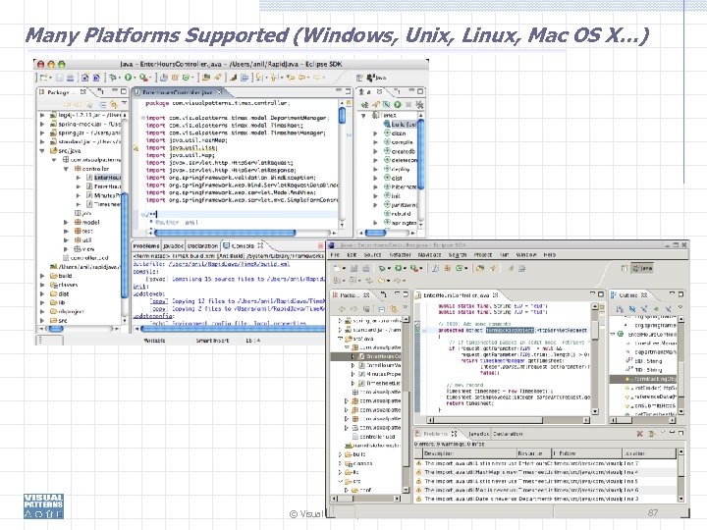707x530 pixels.
Task: Click New wizard icon in Mac Eclipse toolbar
Action: pyautogui.click(x=44, y=78)
